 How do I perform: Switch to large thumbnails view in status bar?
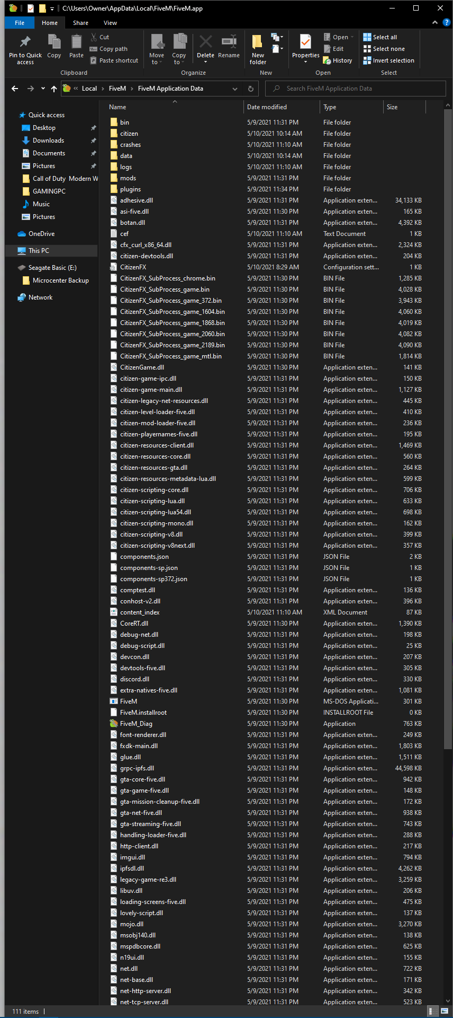(x=445, y=1011)
